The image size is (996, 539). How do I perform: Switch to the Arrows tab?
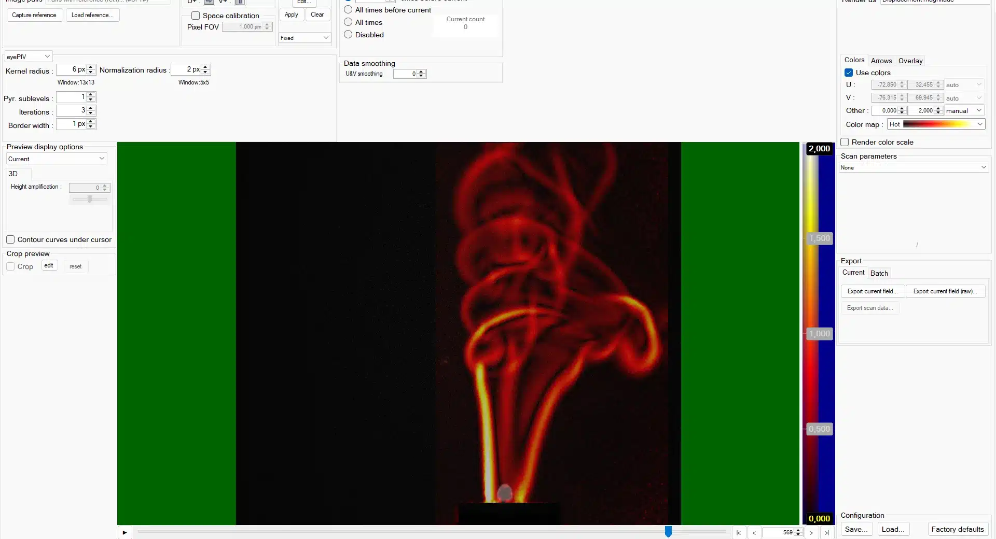[881, 61]
